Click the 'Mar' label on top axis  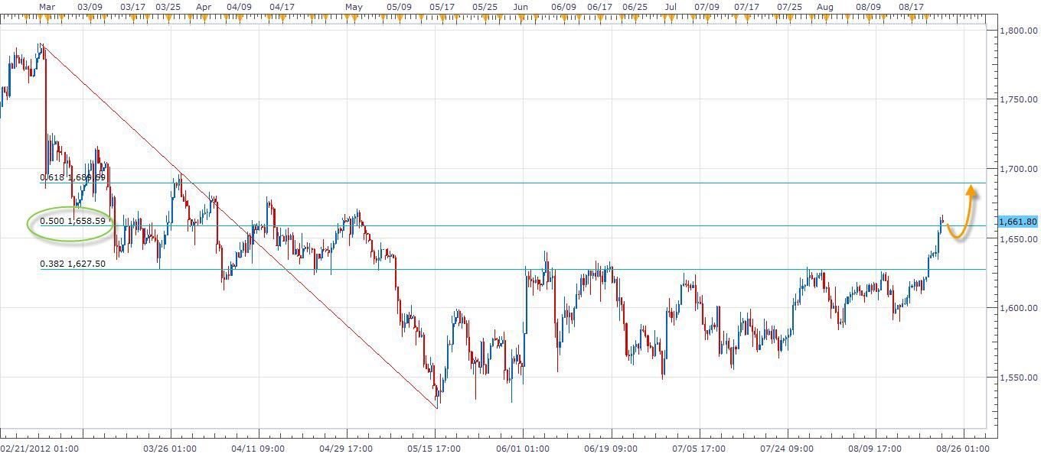point(47,7)
